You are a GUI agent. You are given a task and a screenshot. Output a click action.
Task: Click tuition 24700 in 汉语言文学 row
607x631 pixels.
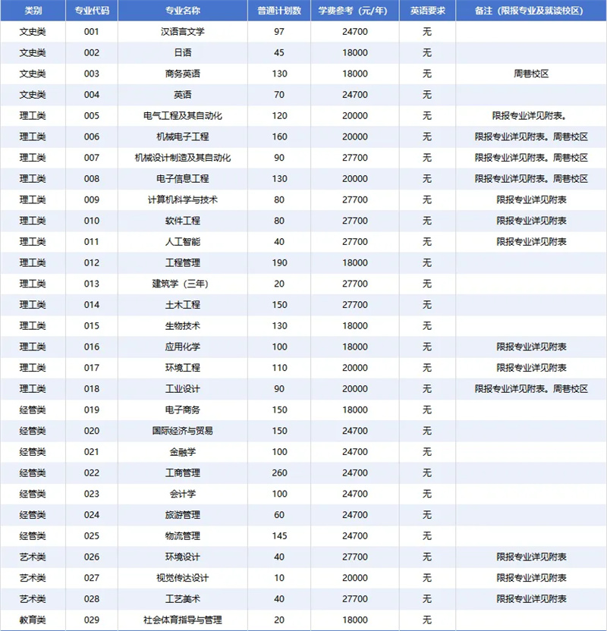pyautogui.click(x=355, y=31)
